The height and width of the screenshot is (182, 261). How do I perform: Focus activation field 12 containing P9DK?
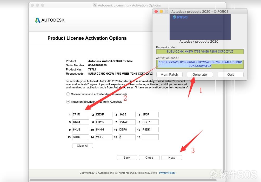pos(150,129)
